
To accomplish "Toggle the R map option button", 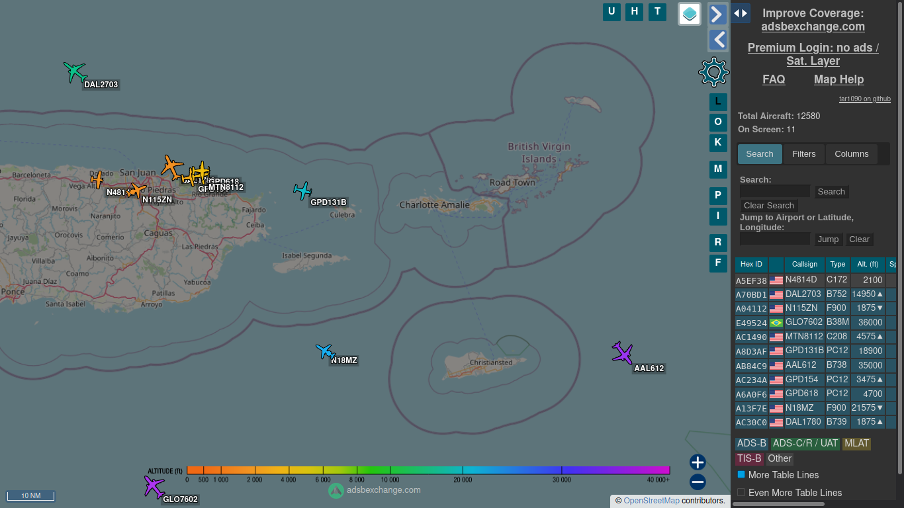I will click(718, 243).
